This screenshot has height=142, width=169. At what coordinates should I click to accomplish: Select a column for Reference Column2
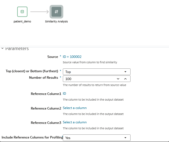click(75, 108)
